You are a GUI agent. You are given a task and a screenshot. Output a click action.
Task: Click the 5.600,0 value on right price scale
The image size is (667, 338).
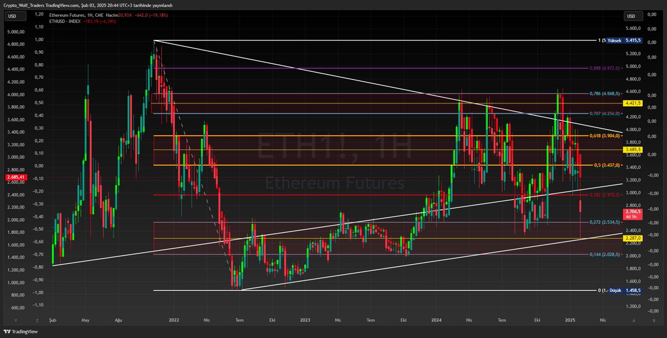point(634,28)
